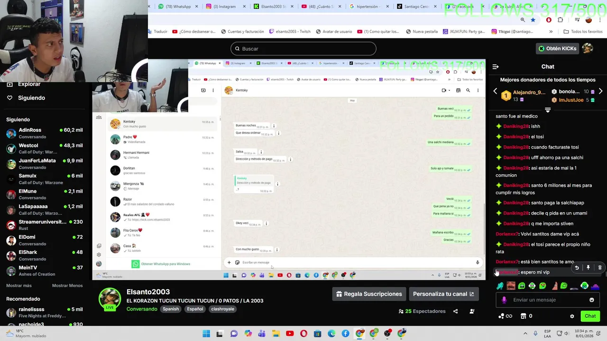Image resolution: width=607 pixels, height=341 pixels.
Task: Open chat settings gear
Action: pos(572,316)
